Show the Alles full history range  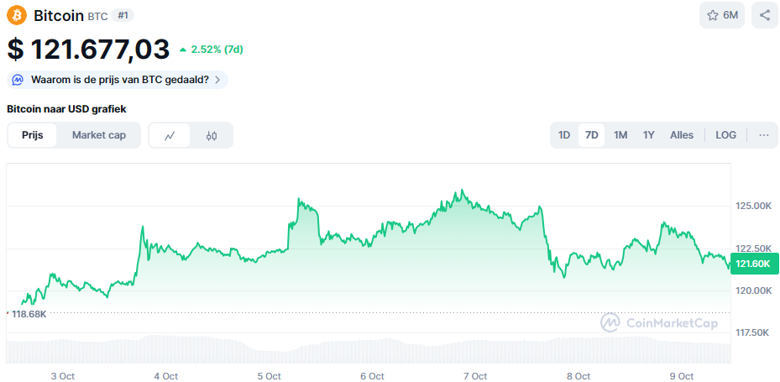pos(682,135)
